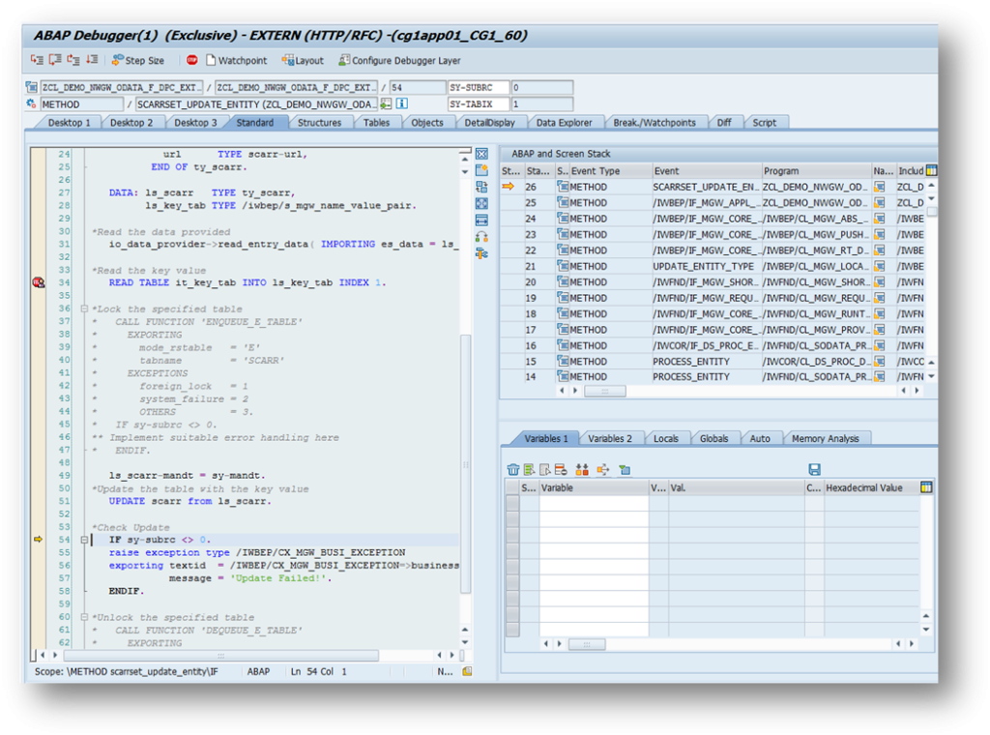Click the green list icon in Variables toolbar
990x735 pixels.
pyautogui.click(x=529, y=469)
